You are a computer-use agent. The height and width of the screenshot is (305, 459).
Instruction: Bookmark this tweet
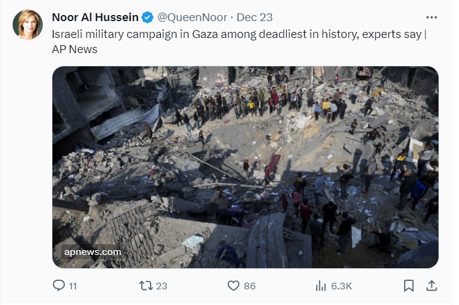[x=408, y=286]
